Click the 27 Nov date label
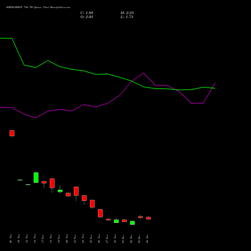251x251 pixels. click(107, 238)
